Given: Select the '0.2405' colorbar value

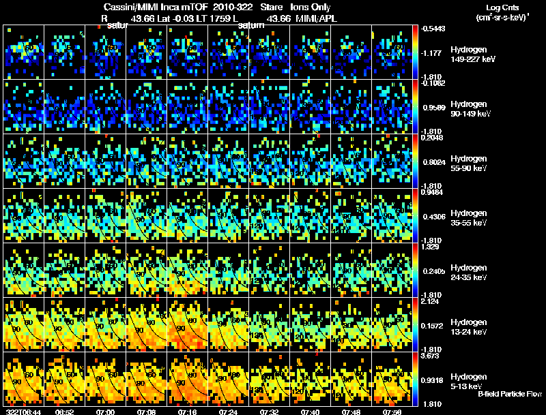Looking at the screenshot, I should [434, 271].
